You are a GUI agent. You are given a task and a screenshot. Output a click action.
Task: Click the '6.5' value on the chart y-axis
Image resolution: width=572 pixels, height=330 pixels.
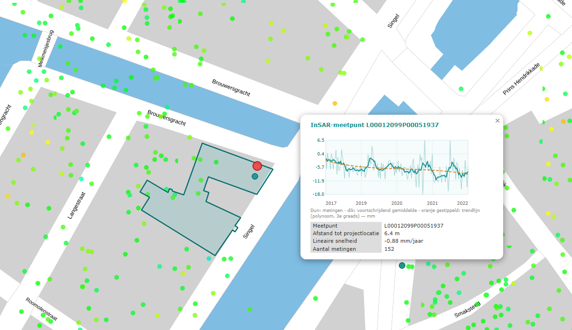tap(320, 140)
